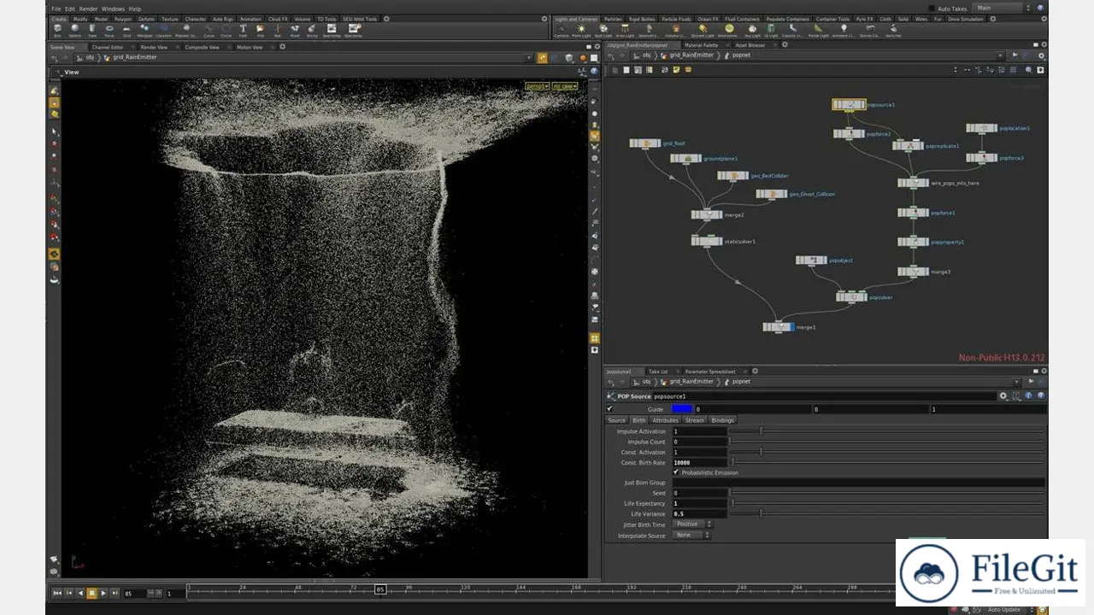Image resolution: width=1094 pixels, height=615 pixels.
Task: Click the Life Expectancy field
Action: [x=699, y=504]
